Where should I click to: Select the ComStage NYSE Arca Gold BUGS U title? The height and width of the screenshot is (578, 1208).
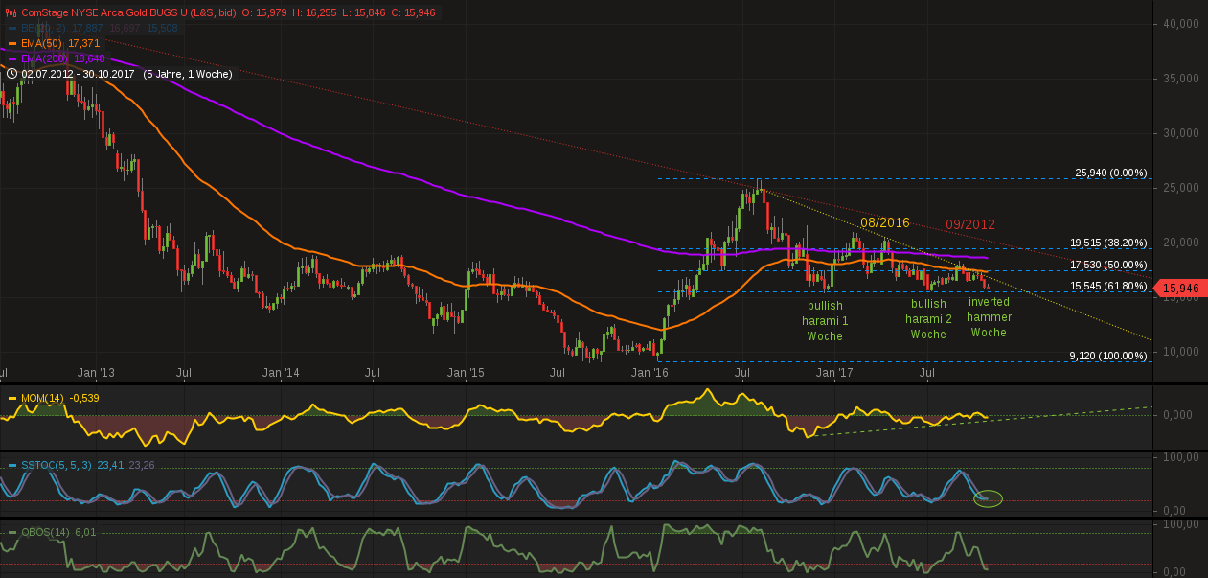point(105,12)
